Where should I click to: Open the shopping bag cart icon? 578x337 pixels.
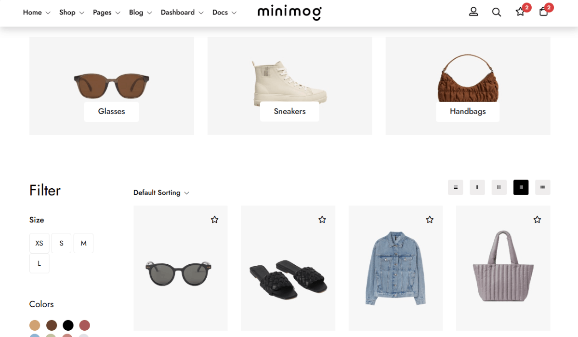tap(543, 12)
